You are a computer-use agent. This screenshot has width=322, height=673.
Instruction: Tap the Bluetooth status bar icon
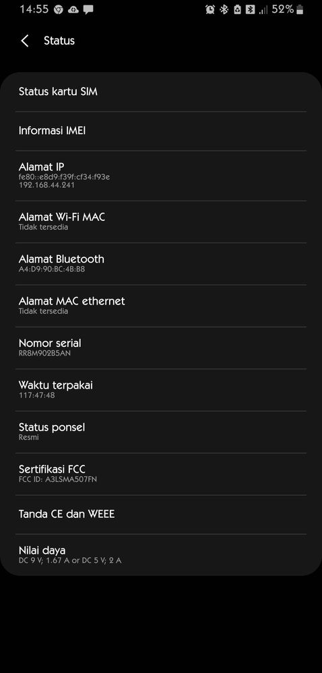point(224,9)
